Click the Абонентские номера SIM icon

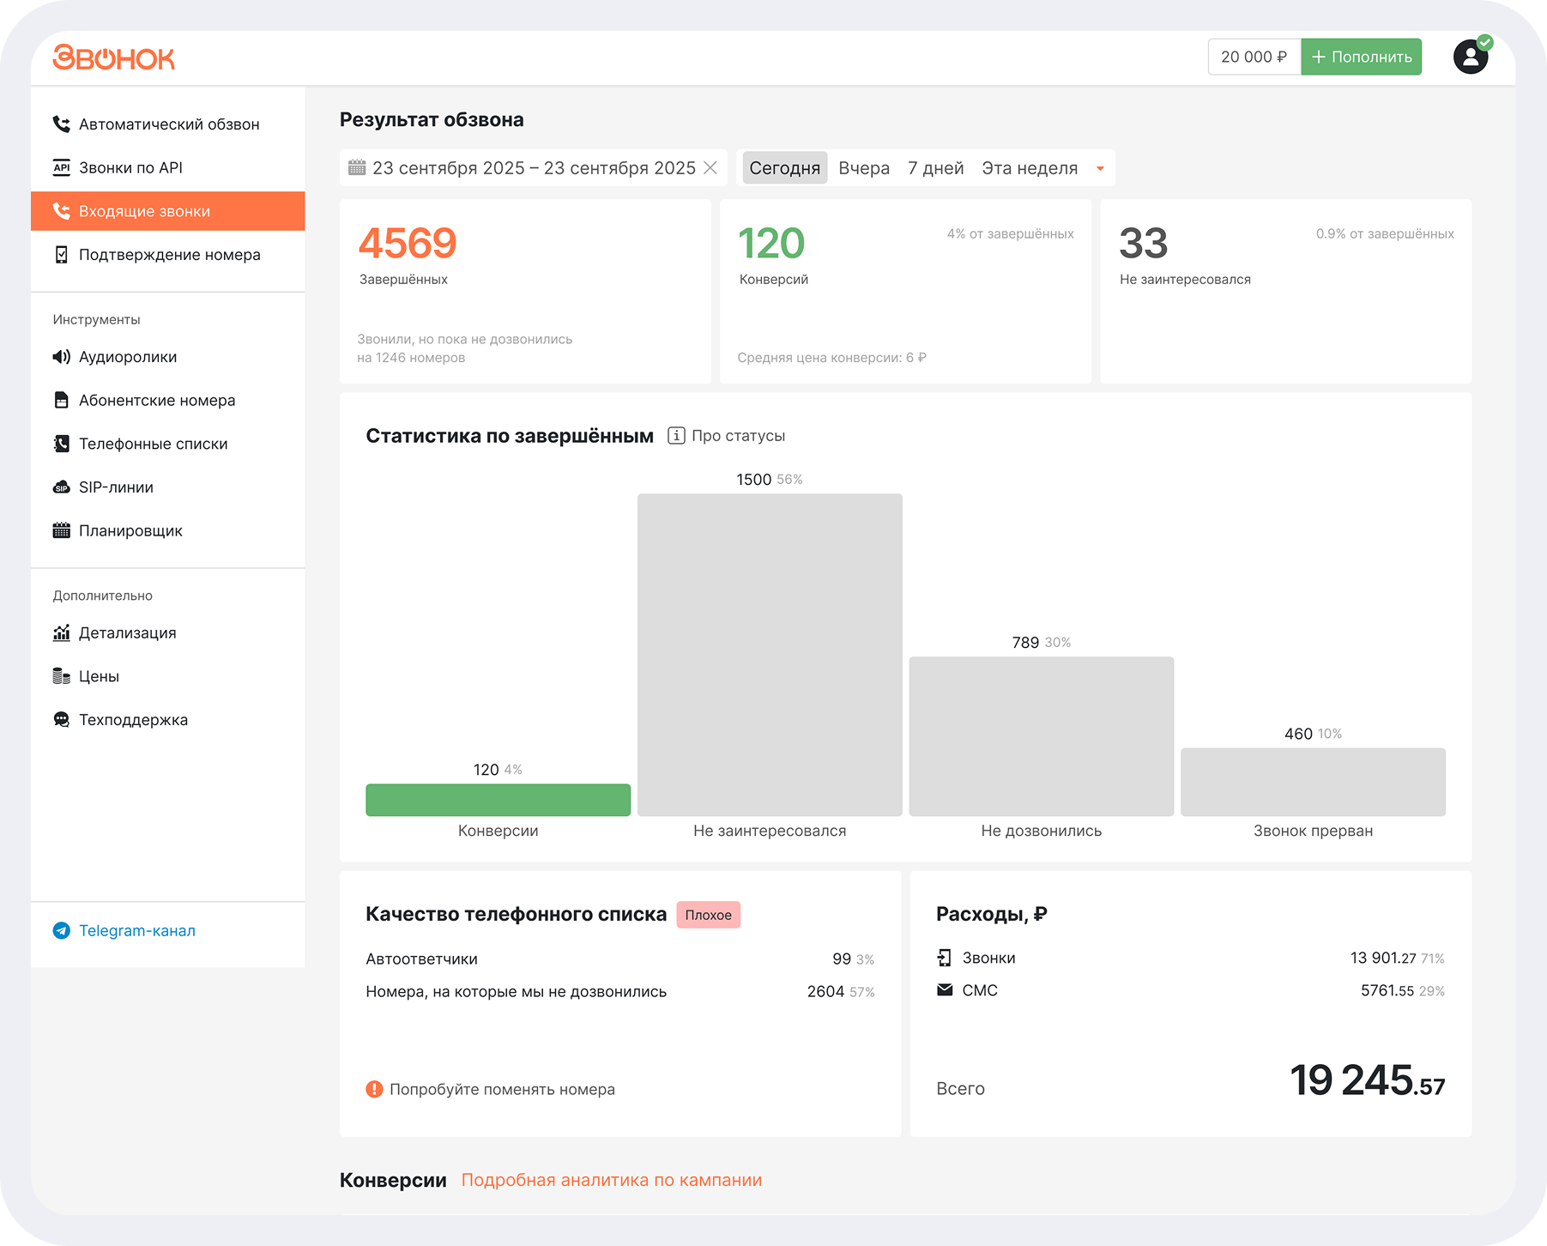click(61, 400)
